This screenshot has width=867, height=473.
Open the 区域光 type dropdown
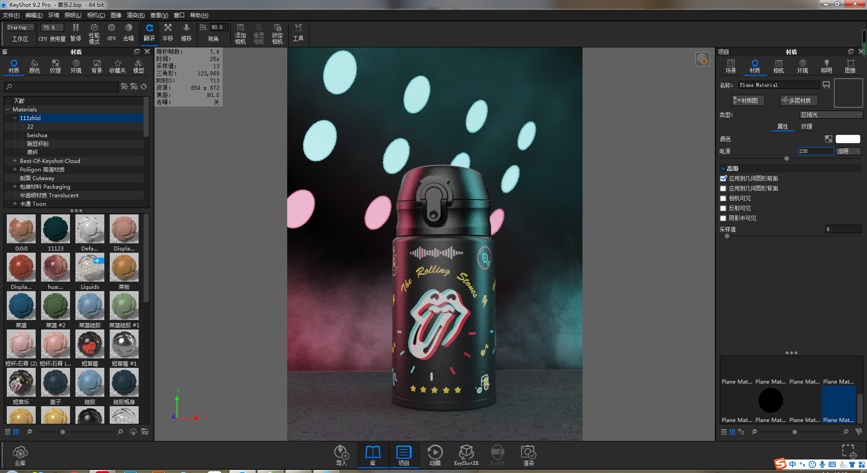[x=830, y=115]
